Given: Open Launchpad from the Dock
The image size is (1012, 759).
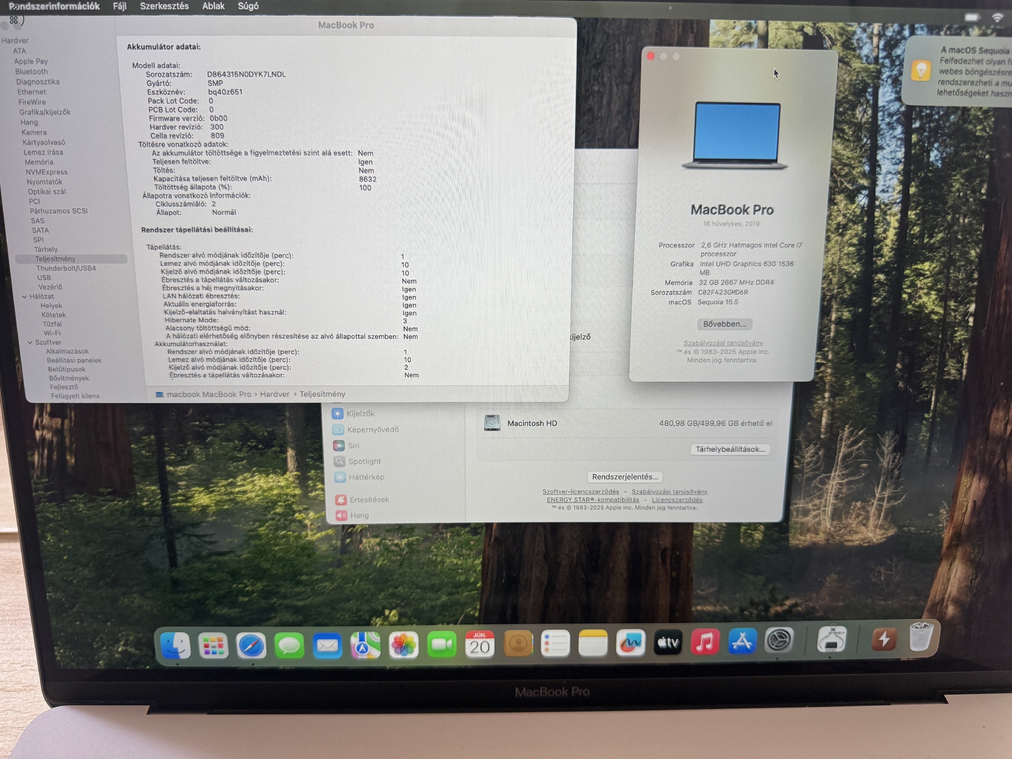Looking at the screenshot, I should pyautogui.click(x=213, y=645).
